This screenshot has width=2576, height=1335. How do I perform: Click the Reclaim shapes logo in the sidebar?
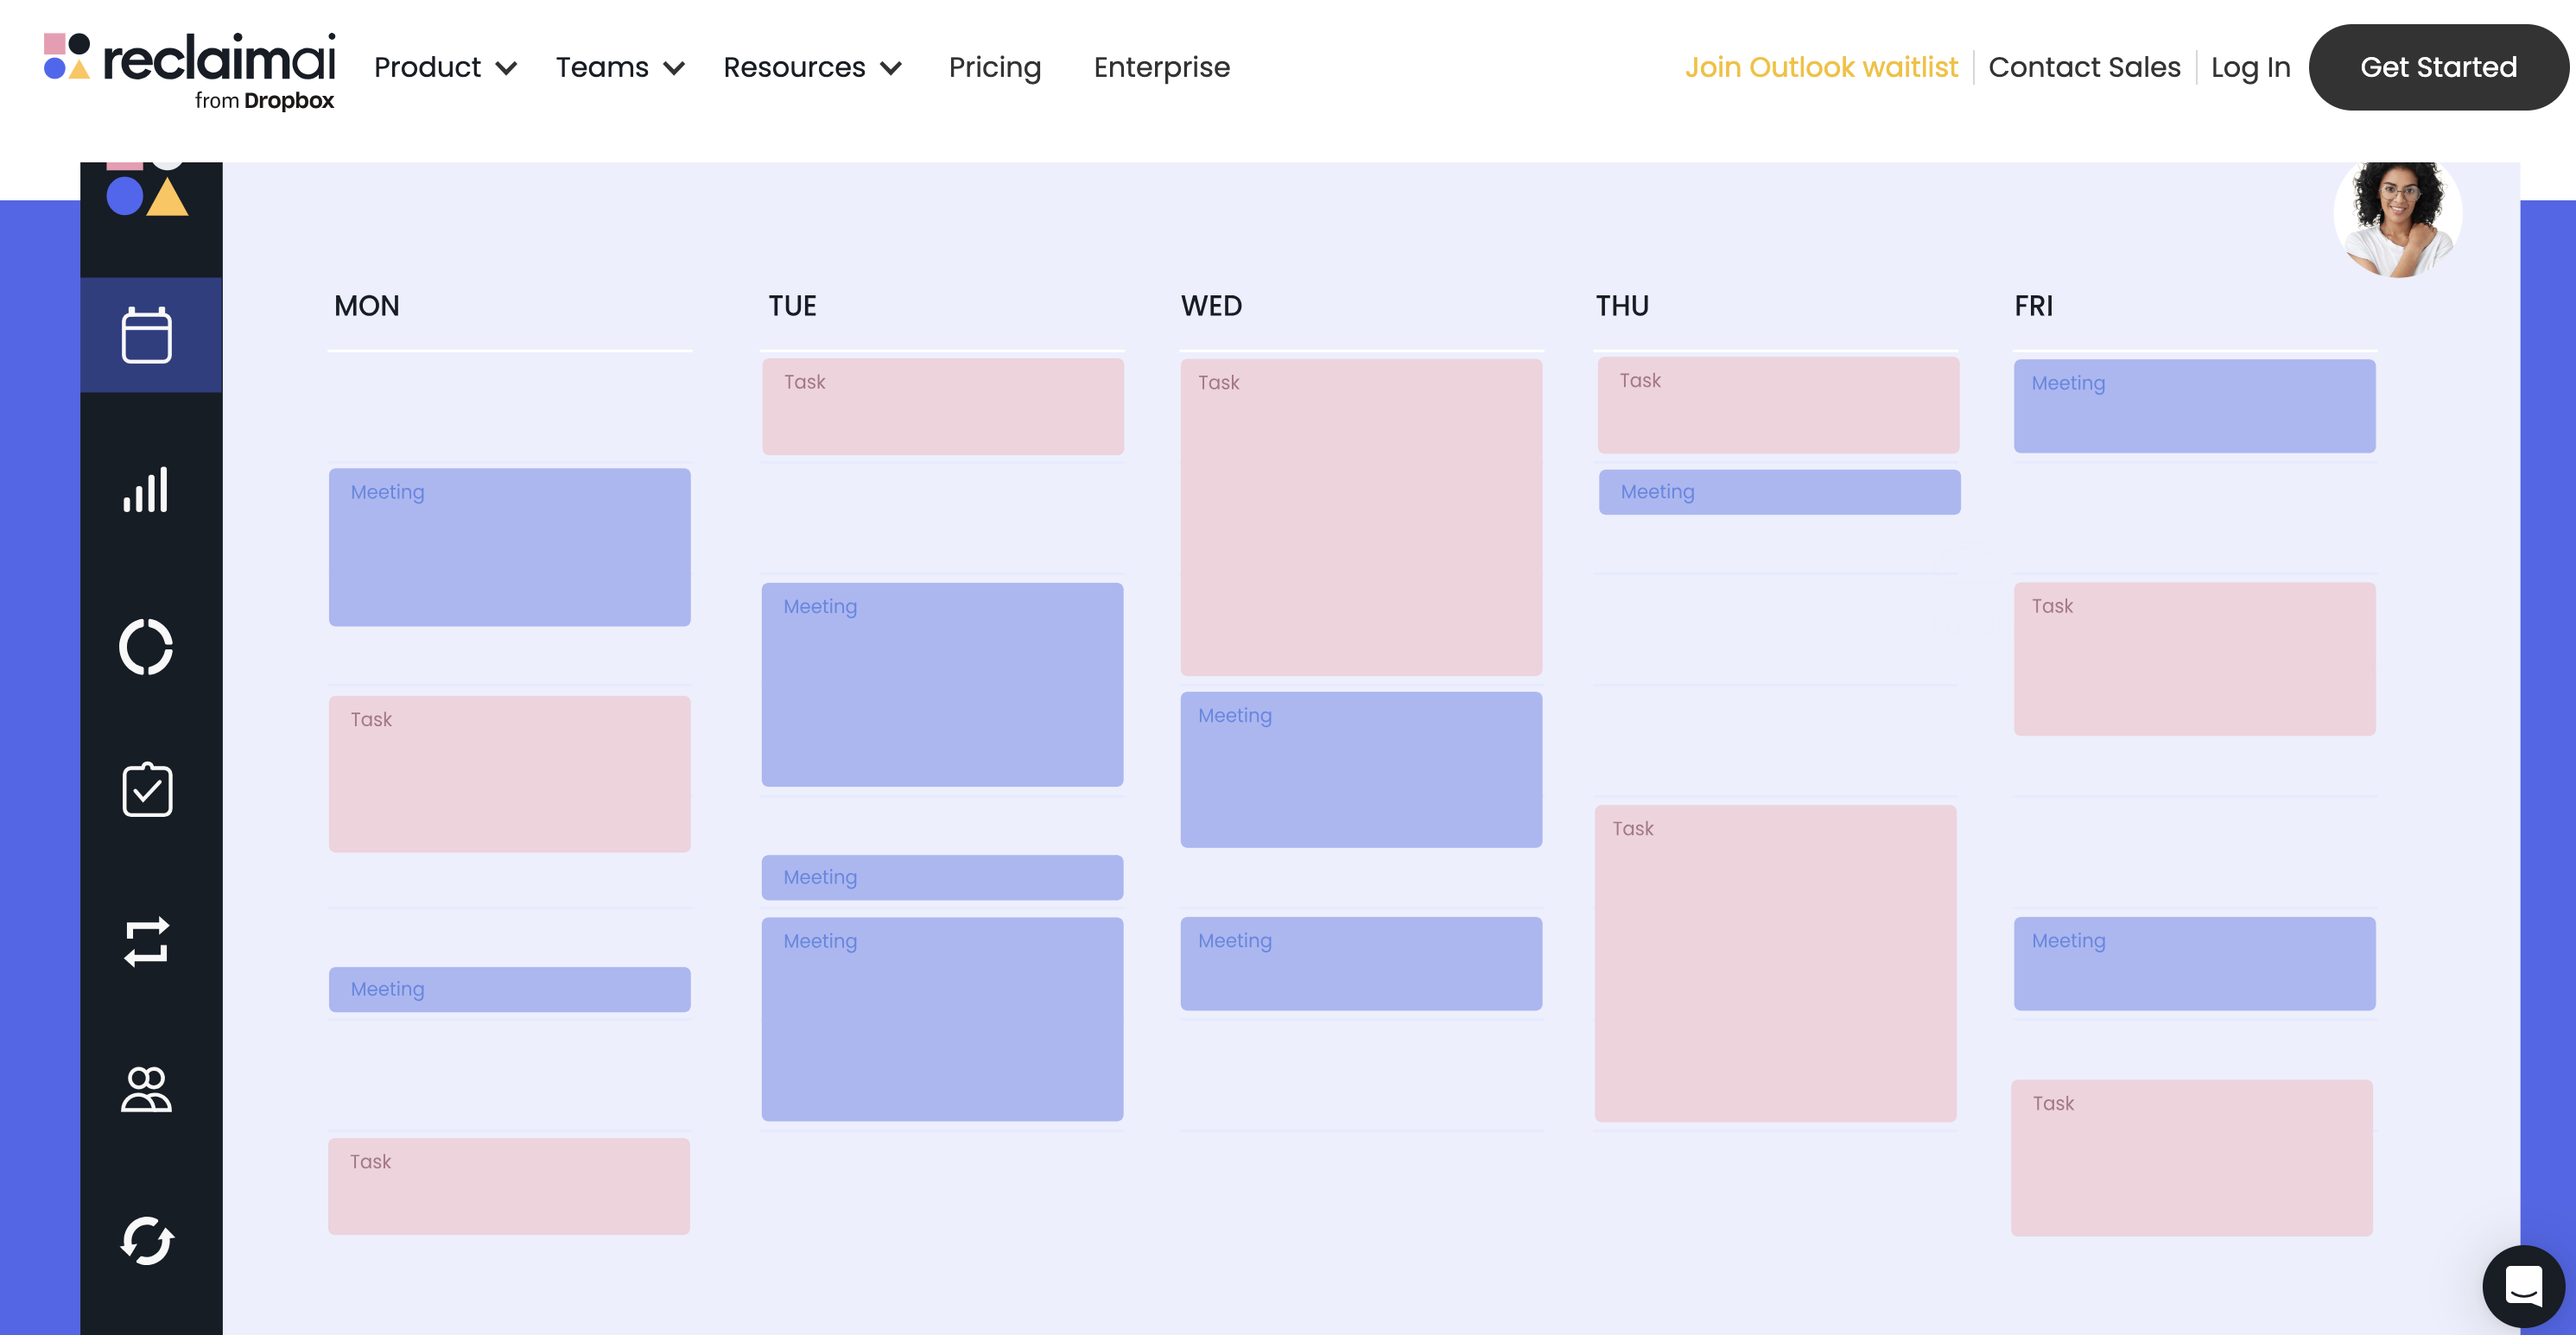147,192
